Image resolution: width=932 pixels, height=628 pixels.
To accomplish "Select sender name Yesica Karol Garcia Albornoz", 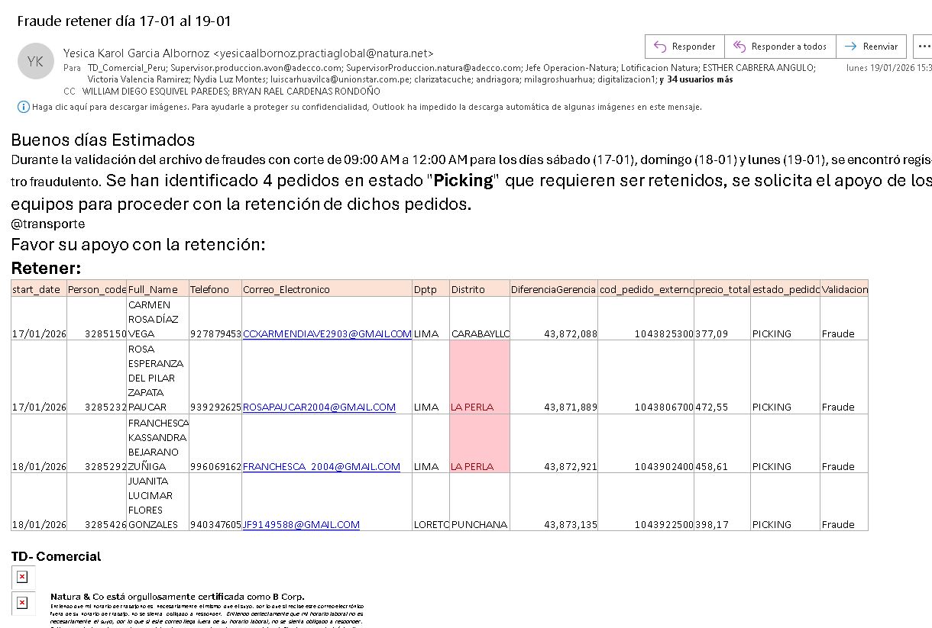I will click(136, 53).
